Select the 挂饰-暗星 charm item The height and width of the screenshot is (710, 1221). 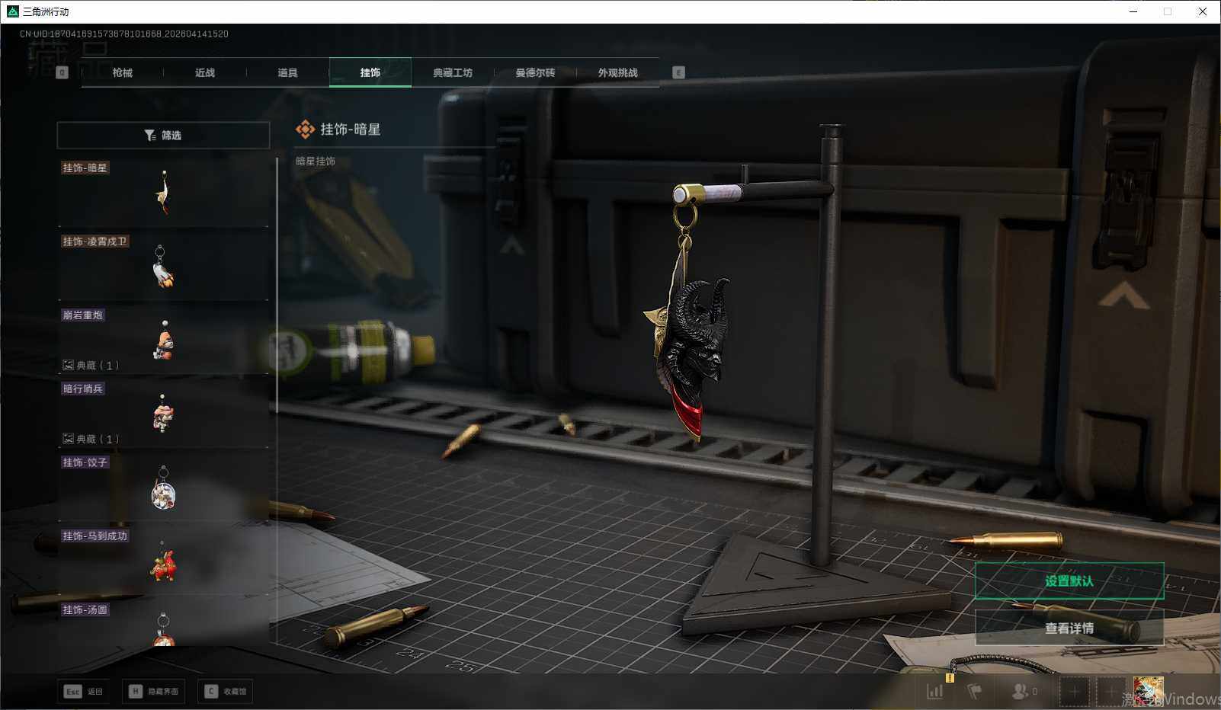tap(164, 192)
